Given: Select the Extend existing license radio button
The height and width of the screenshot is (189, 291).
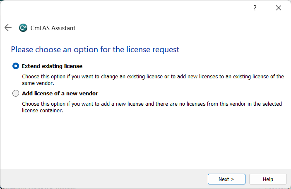Looking at the screenshot, I should point(16,66).
